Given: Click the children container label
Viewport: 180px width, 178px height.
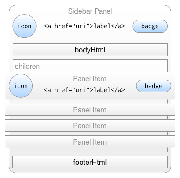Looking at the screenshot, I should pos(27,66).
